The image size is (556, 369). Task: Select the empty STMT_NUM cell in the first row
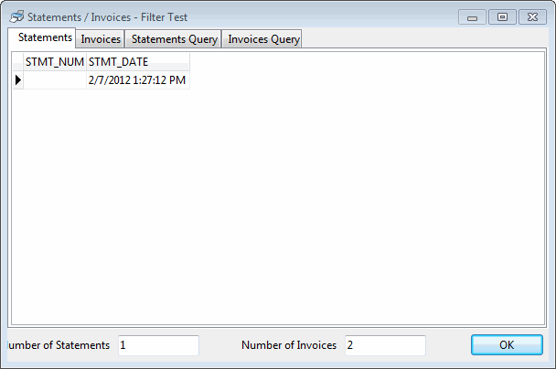tap(54, 80)
